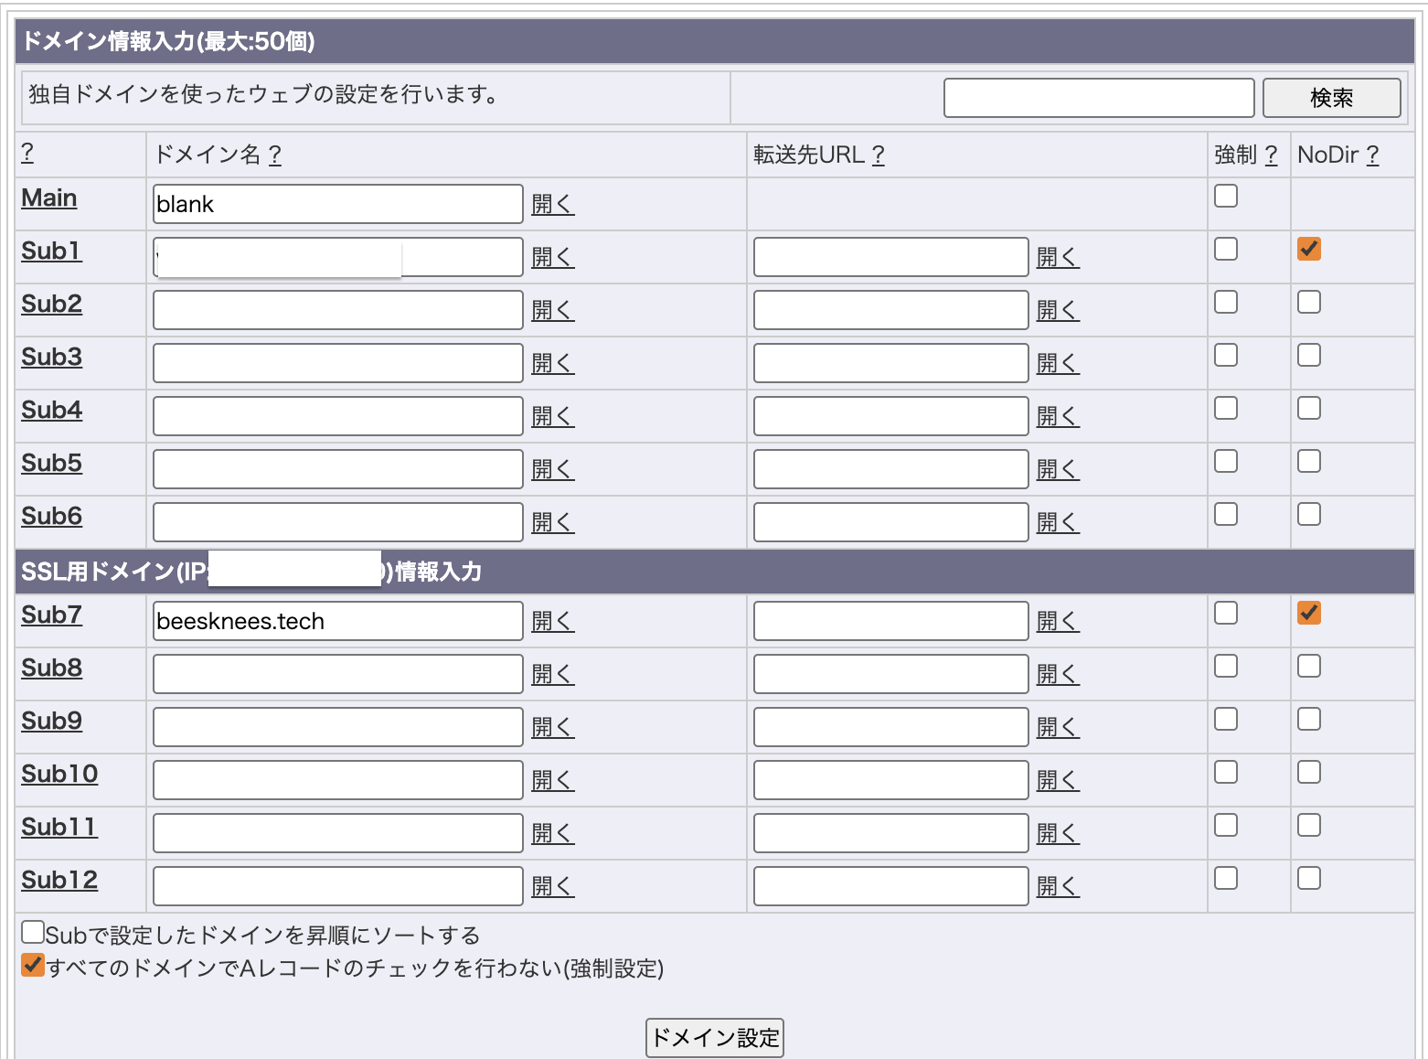Click the search text box near 検索
This screenshot has height=1059, width=1428.
1097,97
